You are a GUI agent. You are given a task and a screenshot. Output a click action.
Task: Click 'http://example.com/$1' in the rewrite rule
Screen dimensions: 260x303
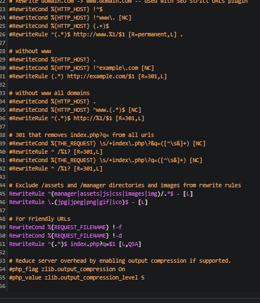point(100,77)
